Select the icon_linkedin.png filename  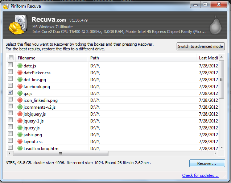(x=41, y=100)
